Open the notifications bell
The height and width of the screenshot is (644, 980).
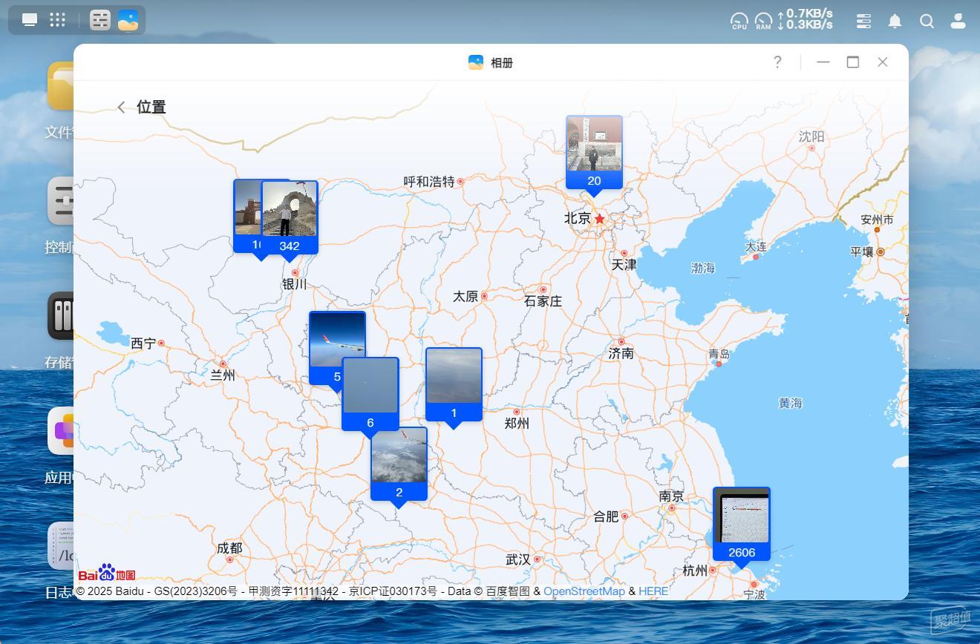895,21
